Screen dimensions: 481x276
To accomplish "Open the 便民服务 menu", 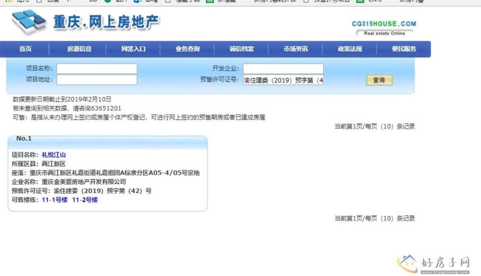I will pos(404,49).
